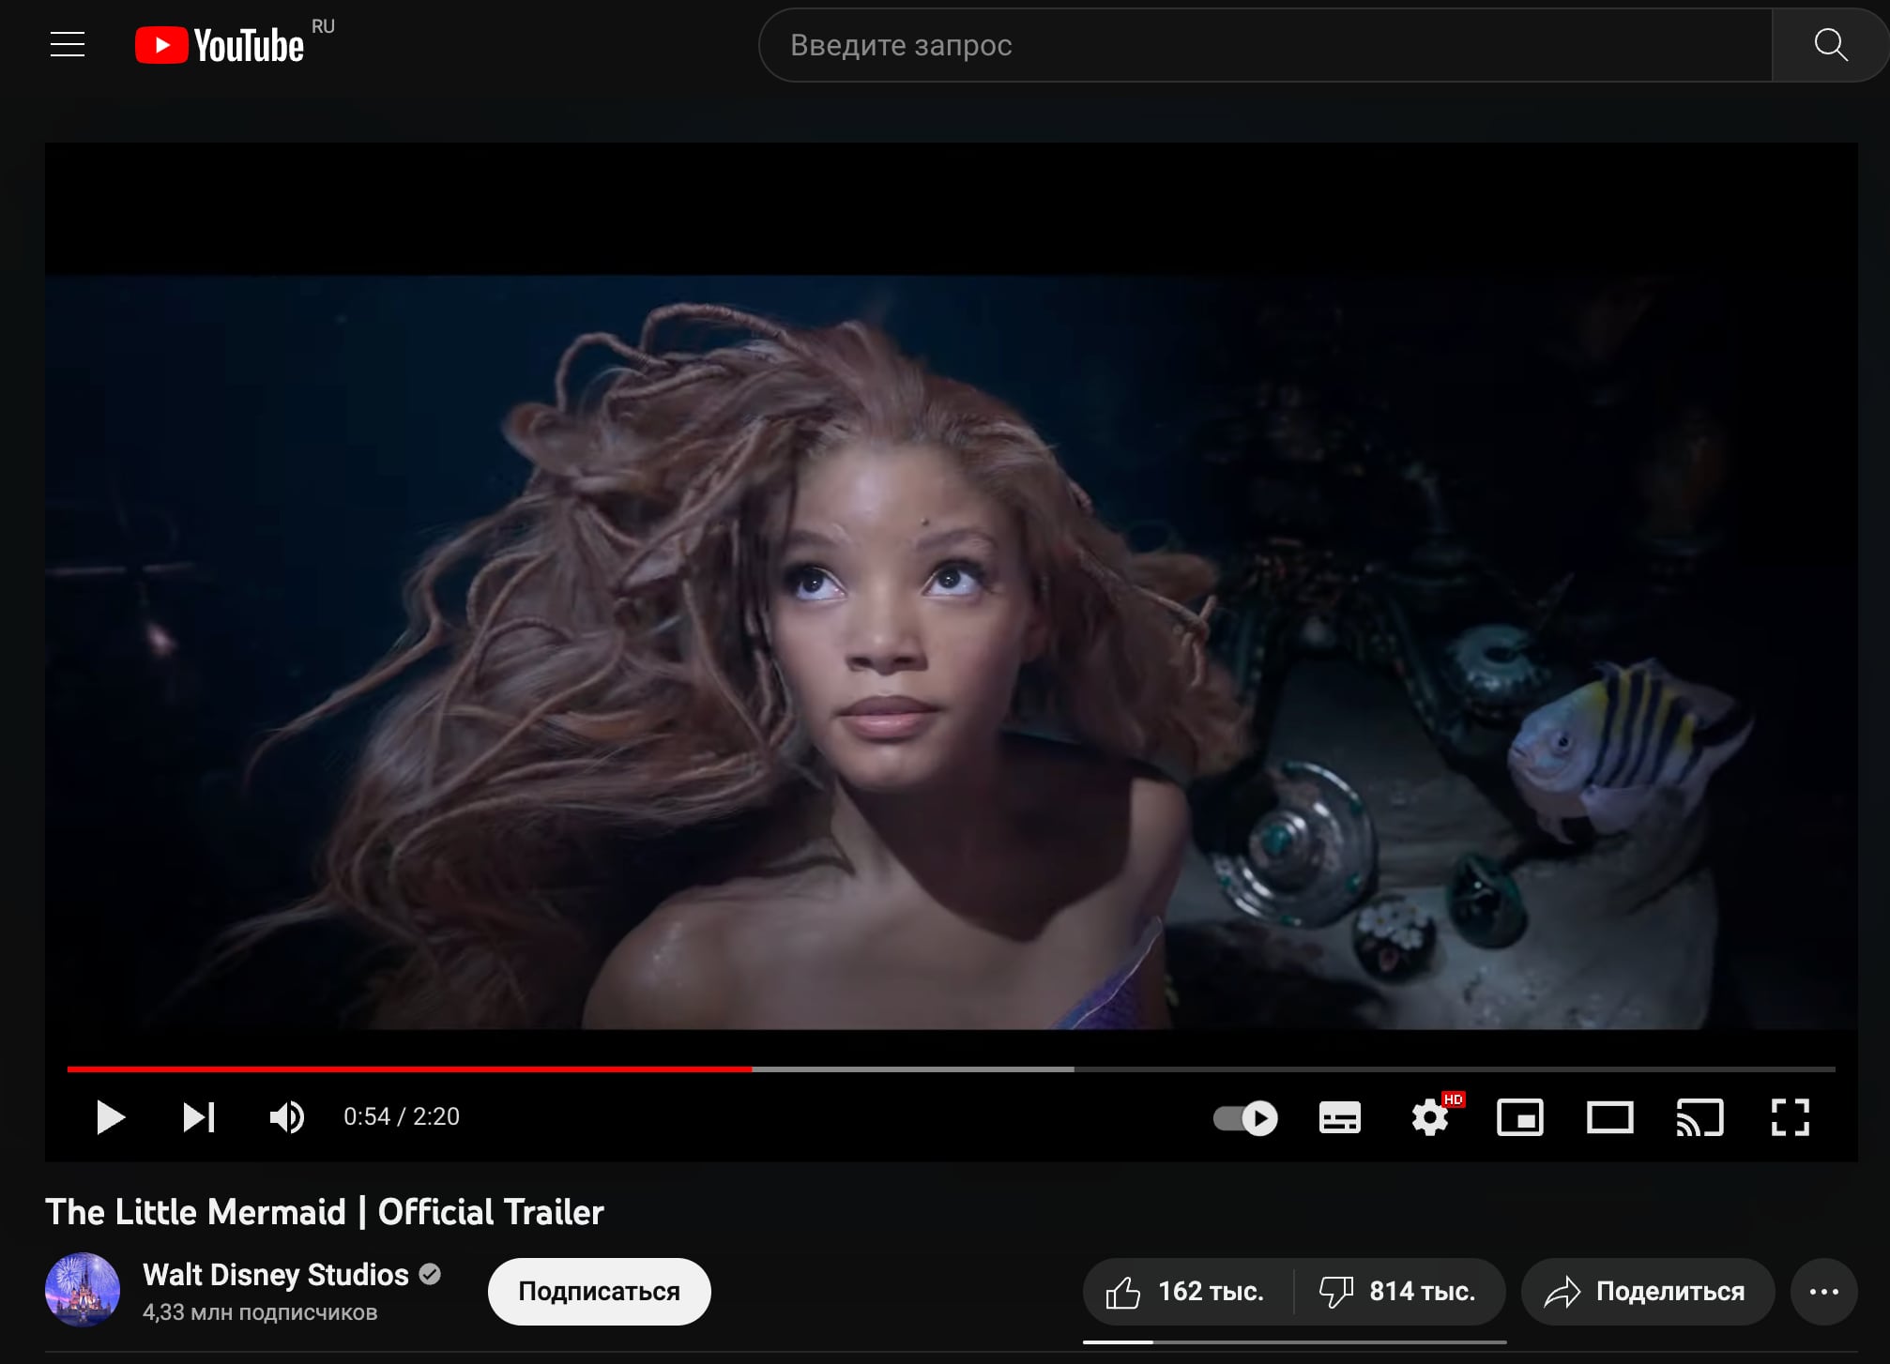
Task: Open the three-dot more actions menu
Action: point(1823,1292)
